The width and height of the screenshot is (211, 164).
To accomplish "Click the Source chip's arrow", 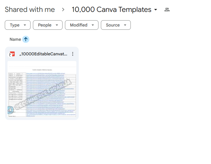I will pyautogui.click(x=125, y=25).
